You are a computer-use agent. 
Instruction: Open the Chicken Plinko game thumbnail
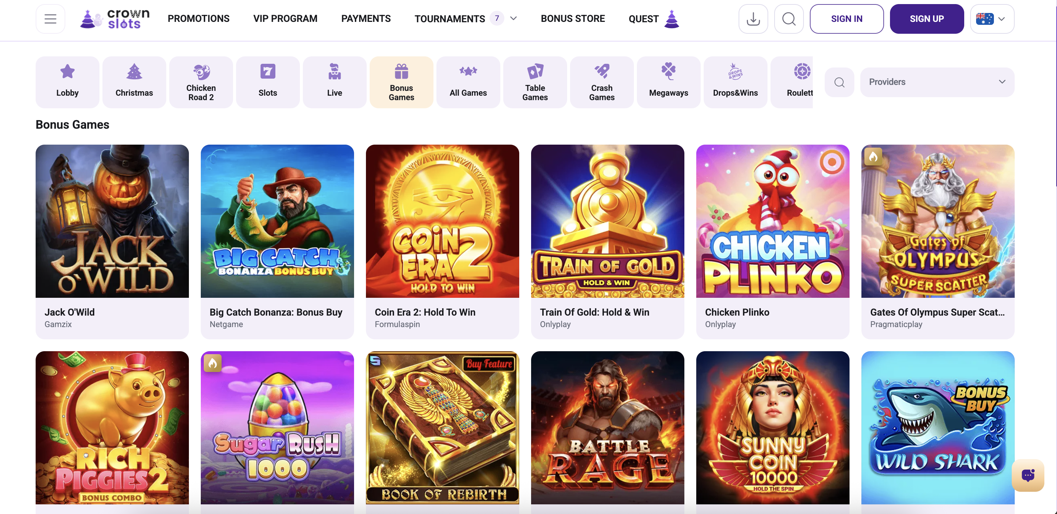[772, 221]
